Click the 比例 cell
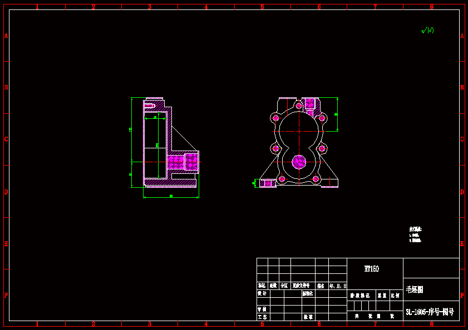 point(396,296)
